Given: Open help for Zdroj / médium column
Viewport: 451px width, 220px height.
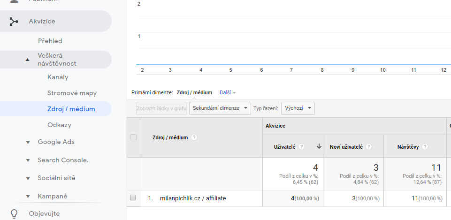Looking at the screenshot, I should [x=194, y=137].
